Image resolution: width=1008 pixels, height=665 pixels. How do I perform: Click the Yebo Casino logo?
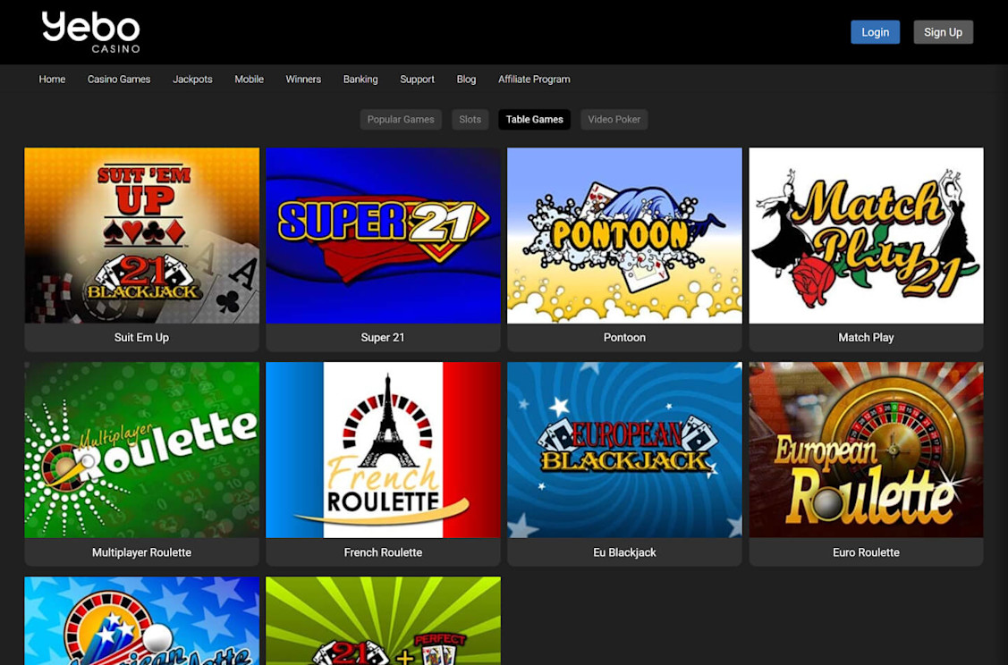[x=90, y=32]
